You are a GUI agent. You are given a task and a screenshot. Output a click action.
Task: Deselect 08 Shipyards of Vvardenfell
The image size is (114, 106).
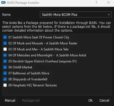[5, 79]
